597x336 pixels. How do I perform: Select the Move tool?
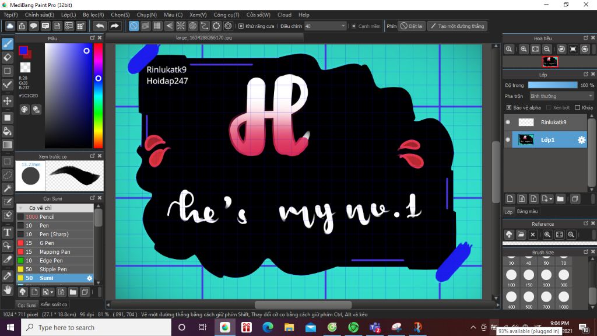click(8, 101)
